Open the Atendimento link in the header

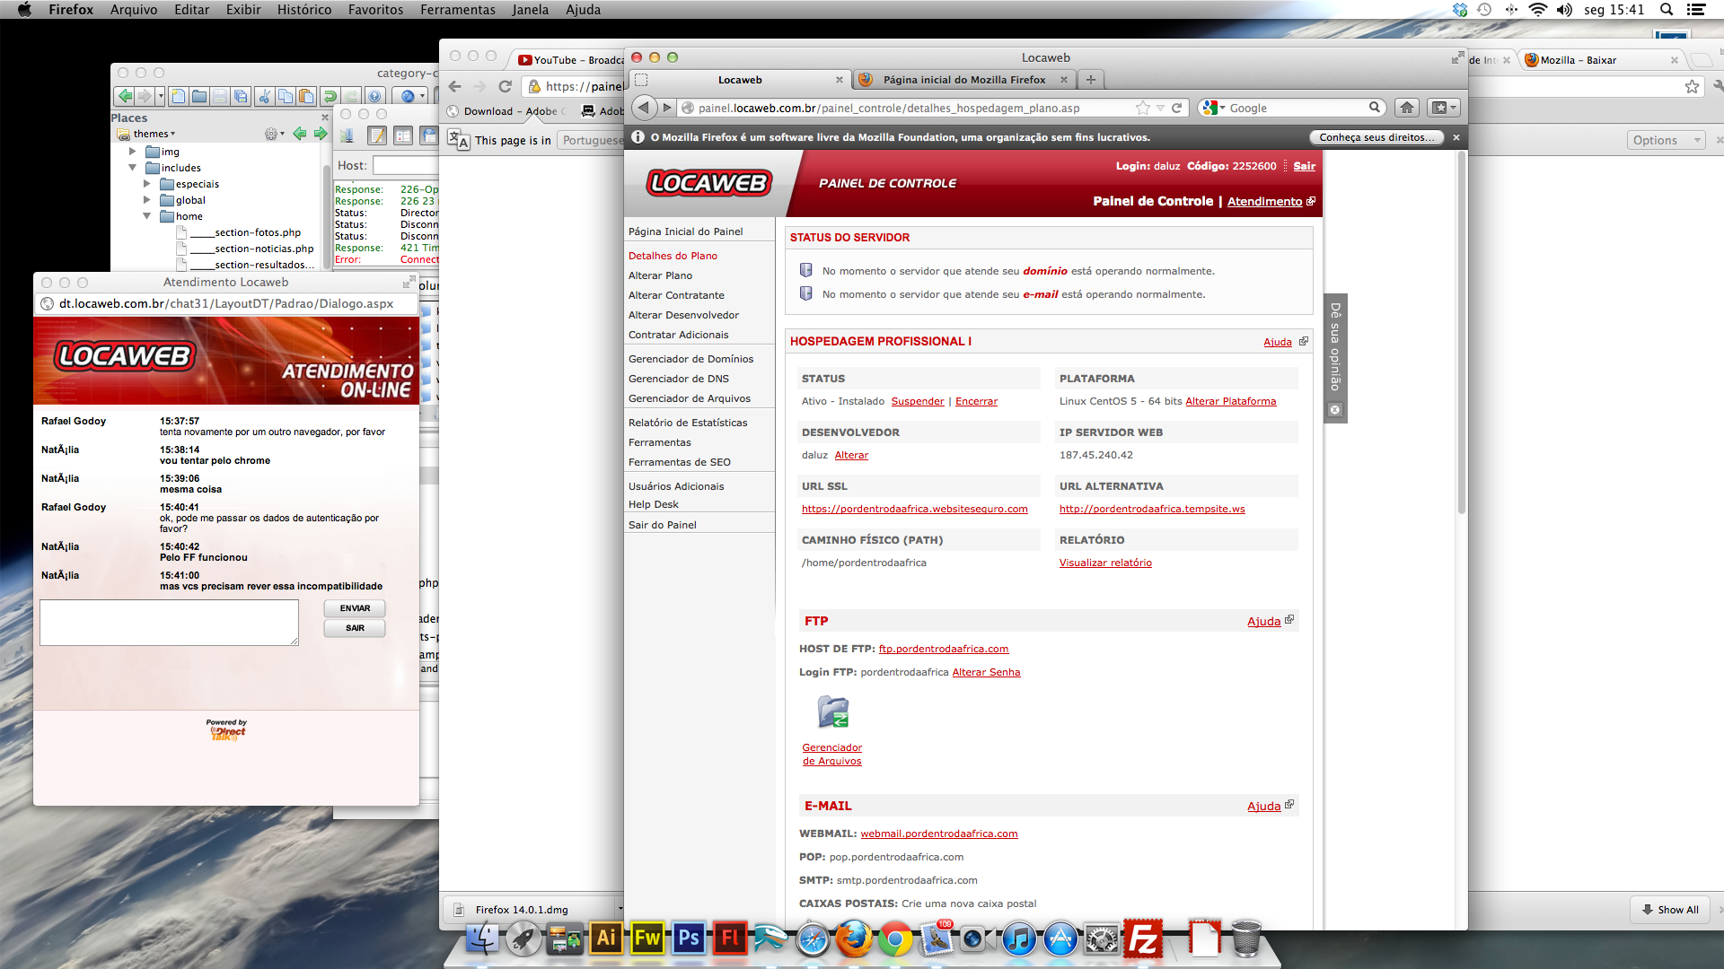click(1264, 202)
